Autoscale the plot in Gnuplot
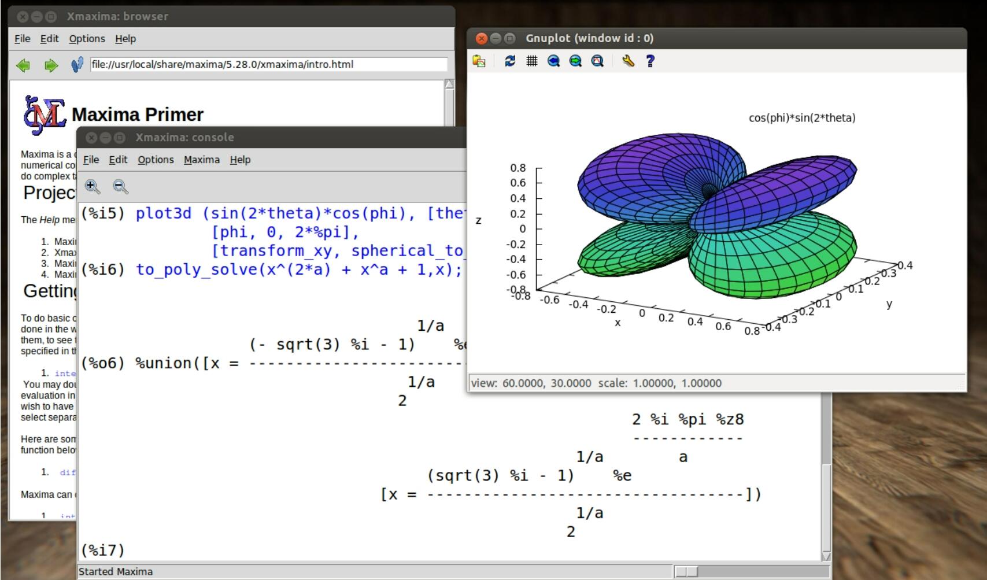Viewport: 987px width, 580px height. coord(597,61)
